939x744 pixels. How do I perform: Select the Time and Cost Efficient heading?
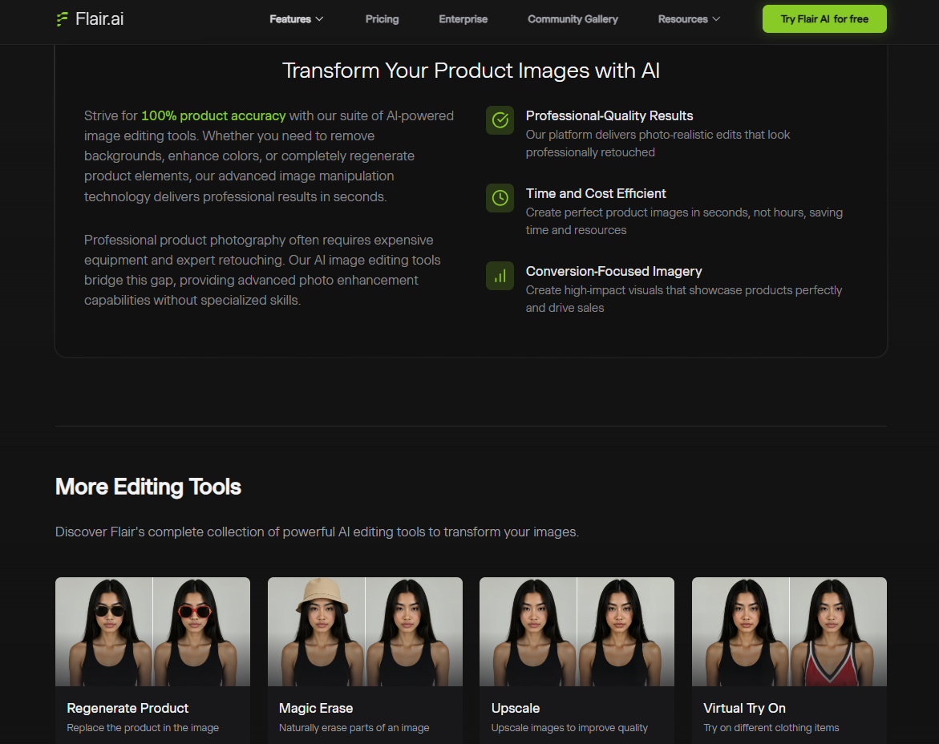pyautogui.click(x=595, y=193)
